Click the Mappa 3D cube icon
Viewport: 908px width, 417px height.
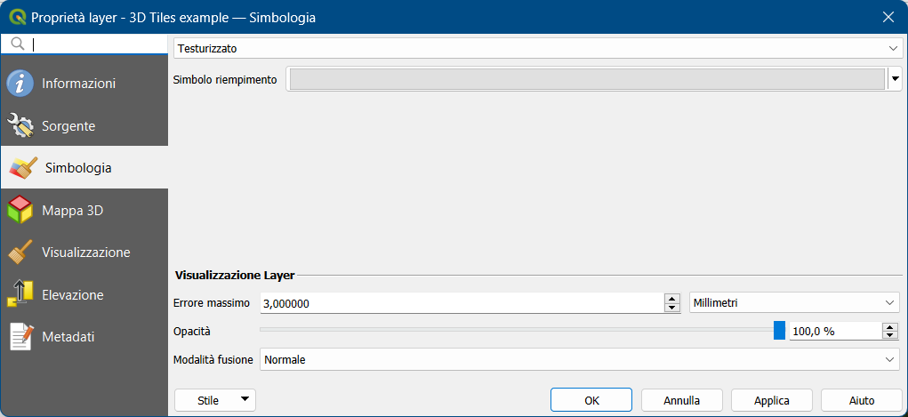tap(20, 210)
